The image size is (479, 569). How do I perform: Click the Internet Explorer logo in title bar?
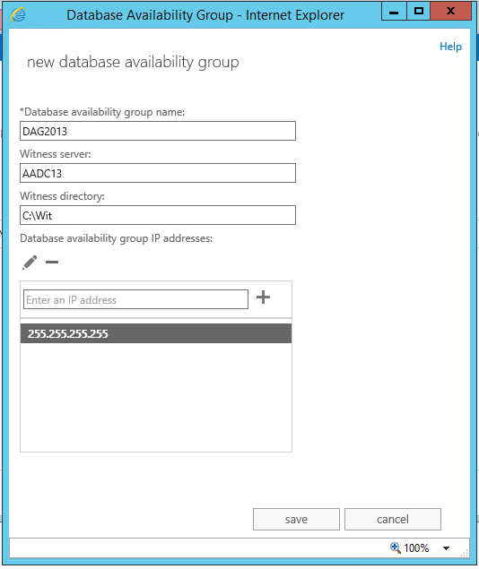pos(18,15)
